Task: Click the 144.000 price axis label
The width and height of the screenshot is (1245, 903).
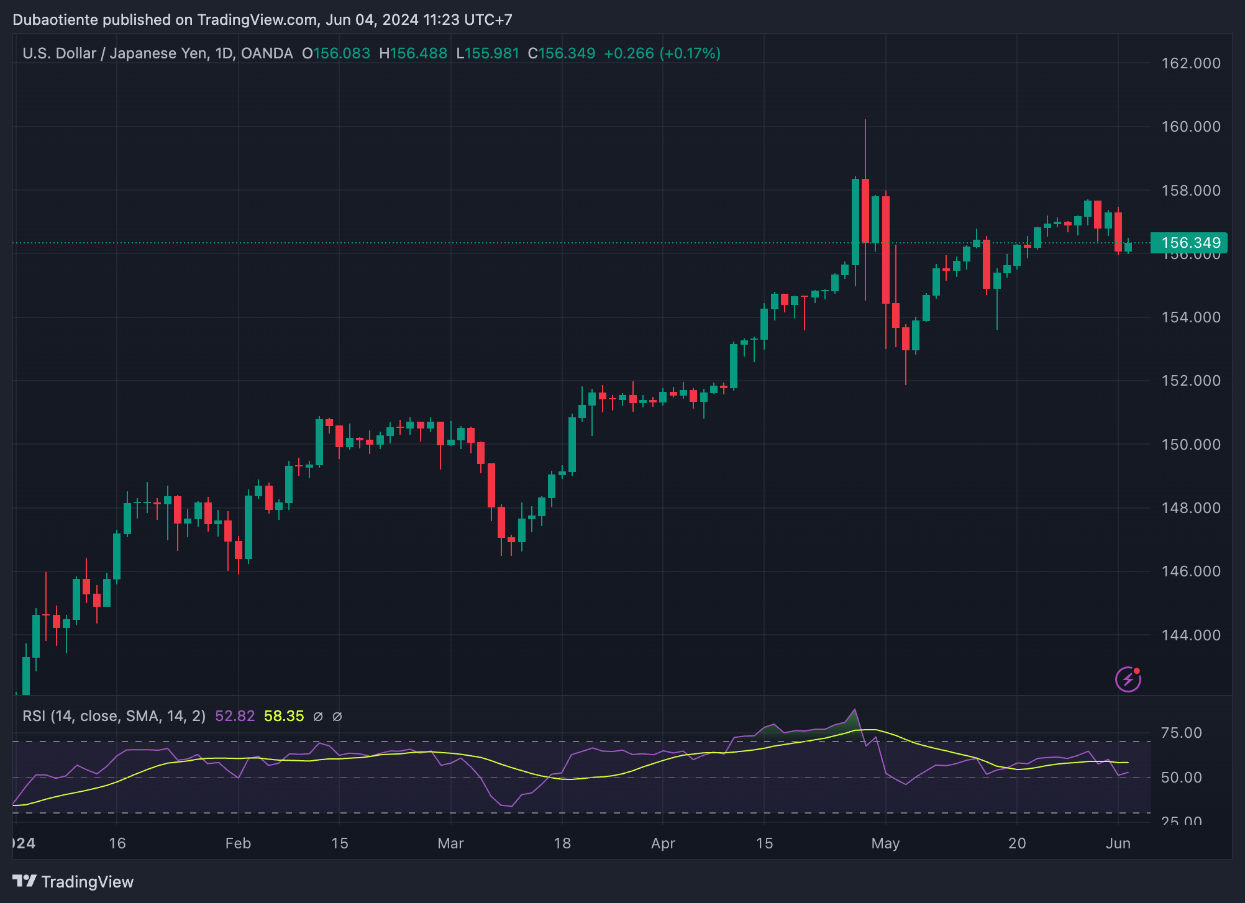Action: pos(1191,635)
